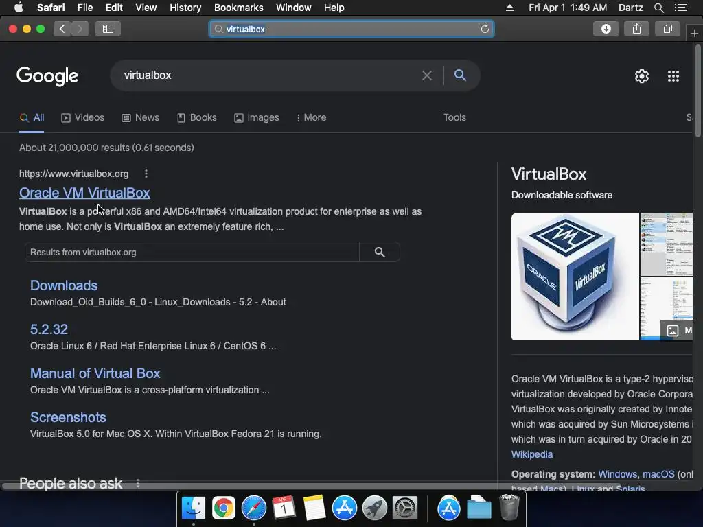Click the eject icon in menu bar
703x527 pixels.
tap(510, 8)
